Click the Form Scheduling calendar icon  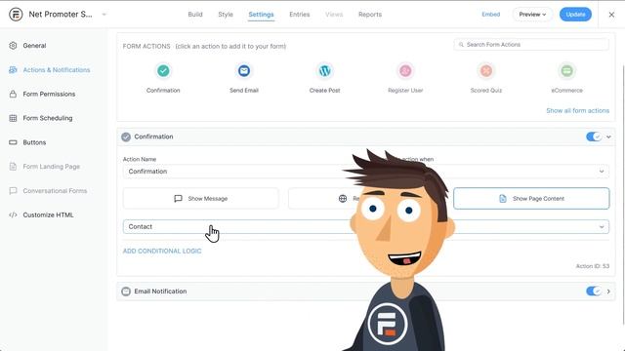click(13, 118)
